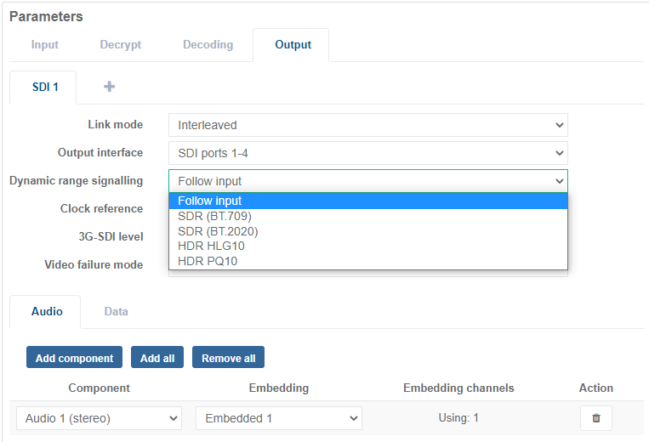
Task: Select the Output tab
Action: pyautogui.click(x=293, y=45)
